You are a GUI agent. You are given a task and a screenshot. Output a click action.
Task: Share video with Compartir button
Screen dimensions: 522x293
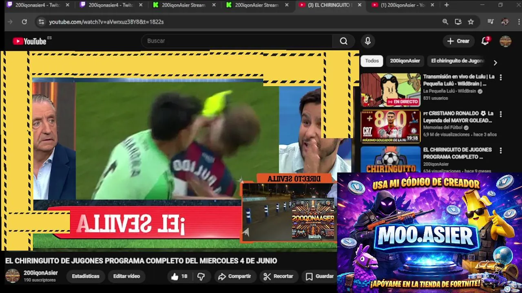234,276
